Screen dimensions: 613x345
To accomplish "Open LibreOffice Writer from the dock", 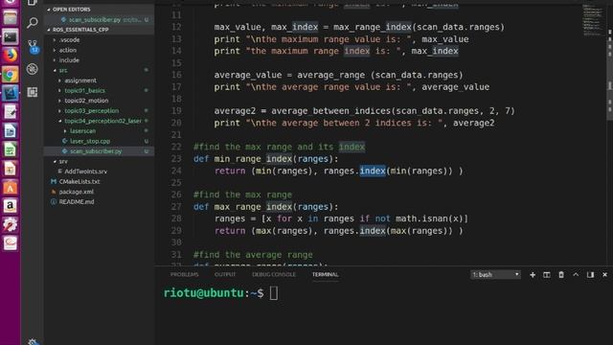I will (11, 130).
